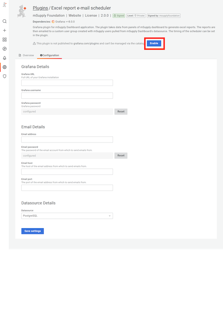
Task: Reset the Email password
Action: [x=121, y=156]
